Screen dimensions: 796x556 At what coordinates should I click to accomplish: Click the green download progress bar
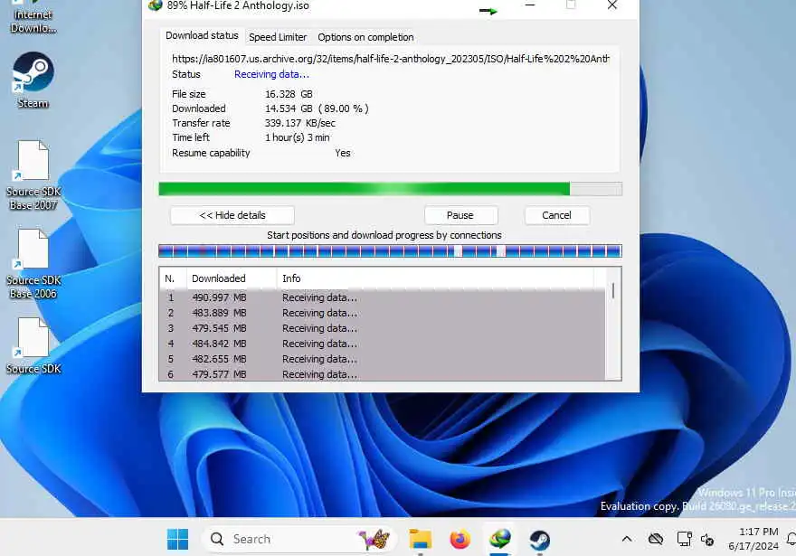(x=390, y=189)
